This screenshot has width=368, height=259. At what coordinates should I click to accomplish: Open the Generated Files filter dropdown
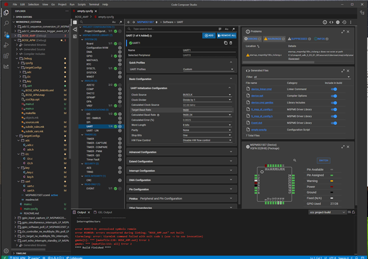pos(301,77)
